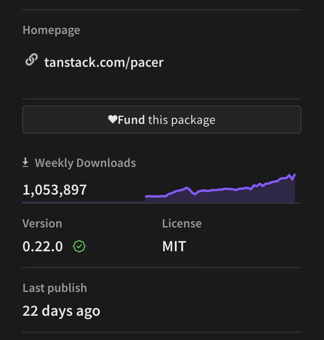Screen dimensions: 324x340
Task: Click the Homepage section heading
Action: click(x=51, y=30)
